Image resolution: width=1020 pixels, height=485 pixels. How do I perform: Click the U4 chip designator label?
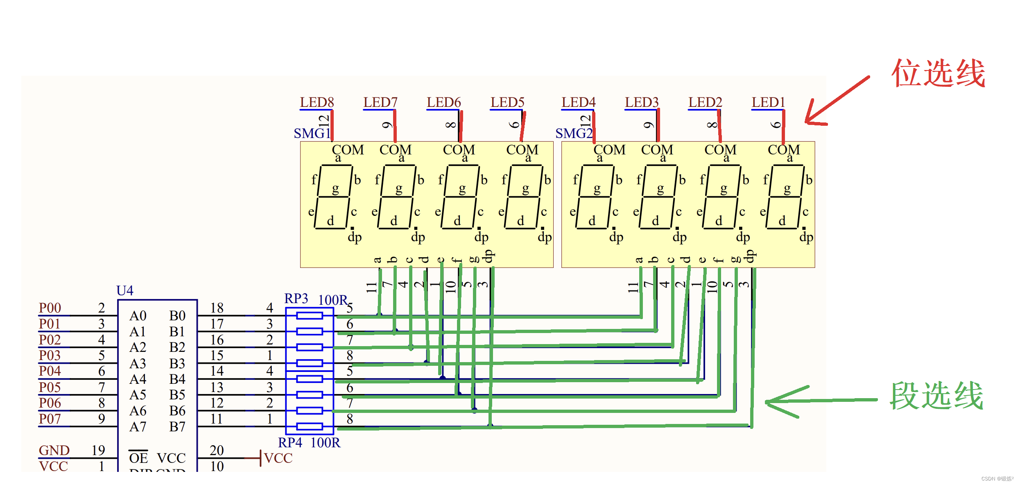pos(125,290)
